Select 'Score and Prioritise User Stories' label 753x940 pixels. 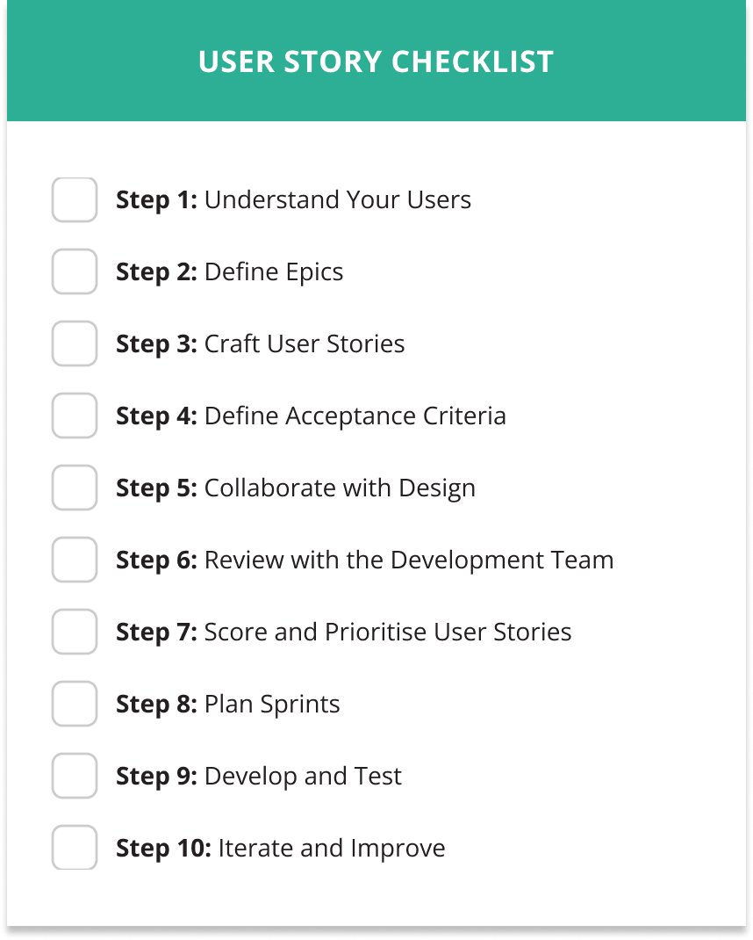[x=388, y=632]
